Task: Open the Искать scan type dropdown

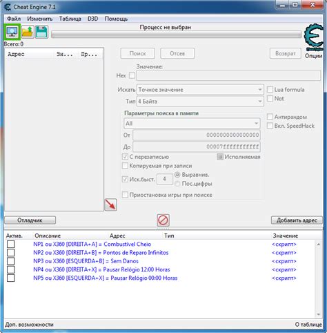Action: [x=200, y=90]
